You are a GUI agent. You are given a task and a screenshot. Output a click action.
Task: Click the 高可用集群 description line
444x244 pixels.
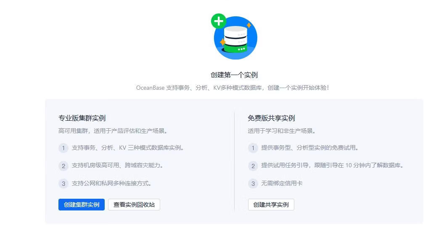[x=113, y=131]
